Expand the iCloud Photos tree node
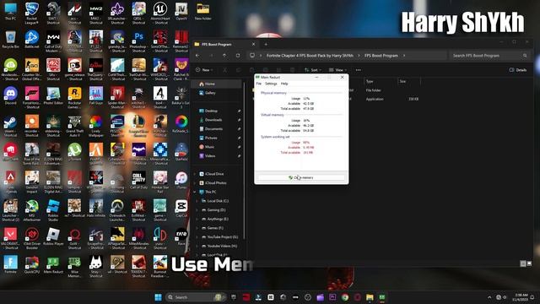The image size is (540, 304). coord(195,183)
